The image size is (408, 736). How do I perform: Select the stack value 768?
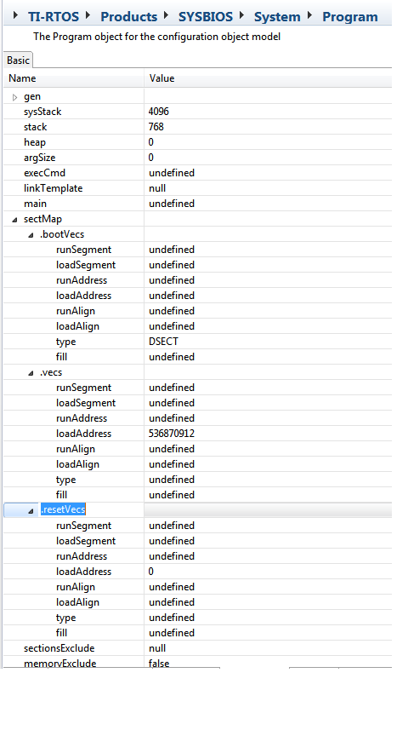pos(156,127)
